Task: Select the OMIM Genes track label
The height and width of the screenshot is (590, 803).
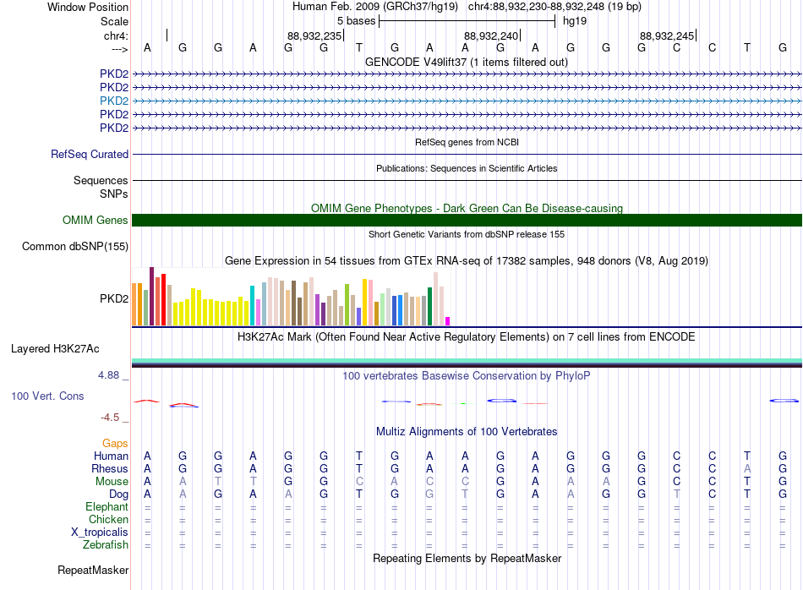Action: click(96, 221)
